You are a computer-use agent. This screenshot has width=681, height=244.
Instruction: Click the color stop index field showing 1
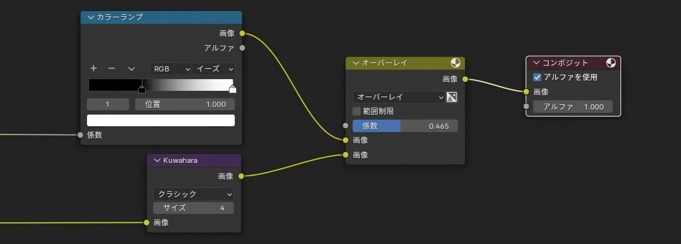click(108, 104)
